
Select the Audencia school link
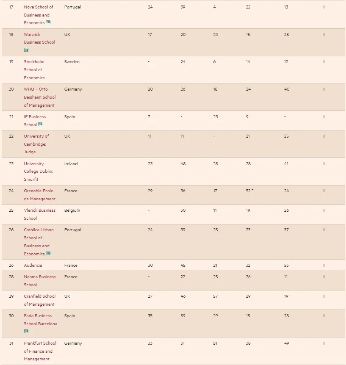point(33,265)
